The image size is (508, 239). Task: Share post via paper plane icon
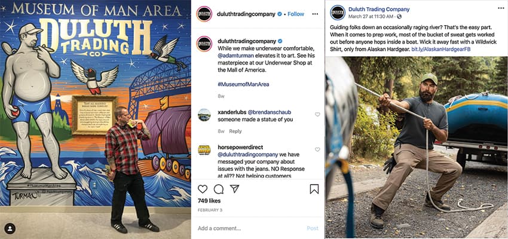coord(234,189)
